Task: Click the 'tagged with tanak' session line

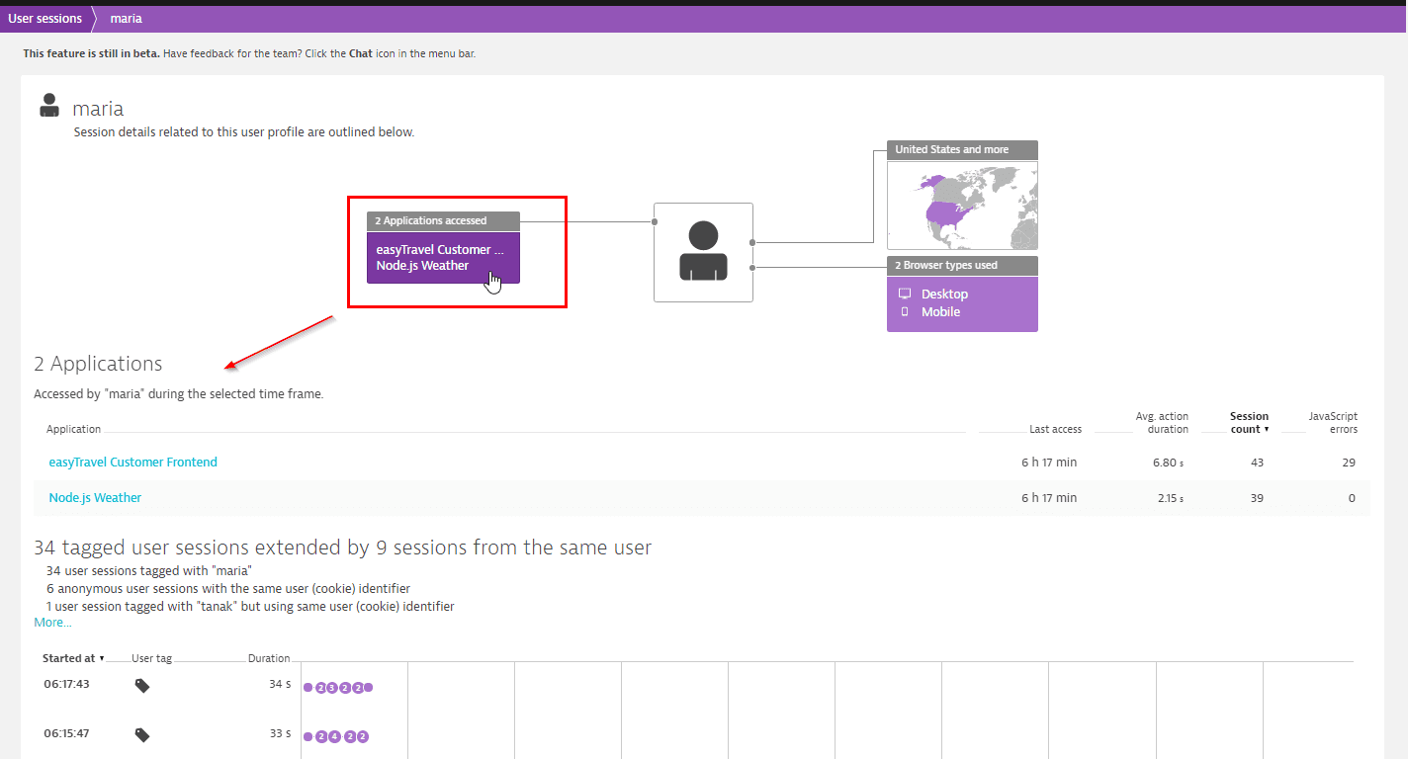Action: click(x=250, y=607)
